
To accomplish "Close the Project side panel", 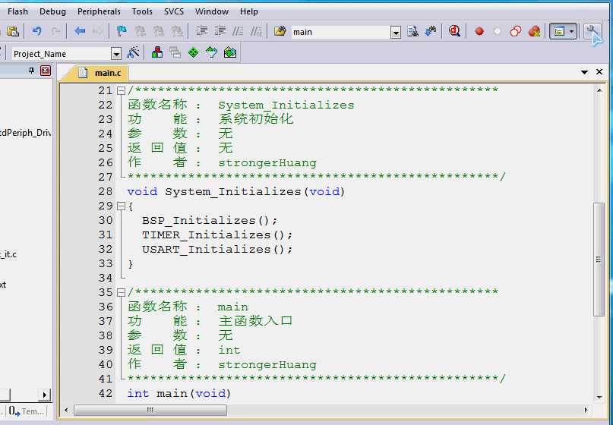I will [46, 71].
